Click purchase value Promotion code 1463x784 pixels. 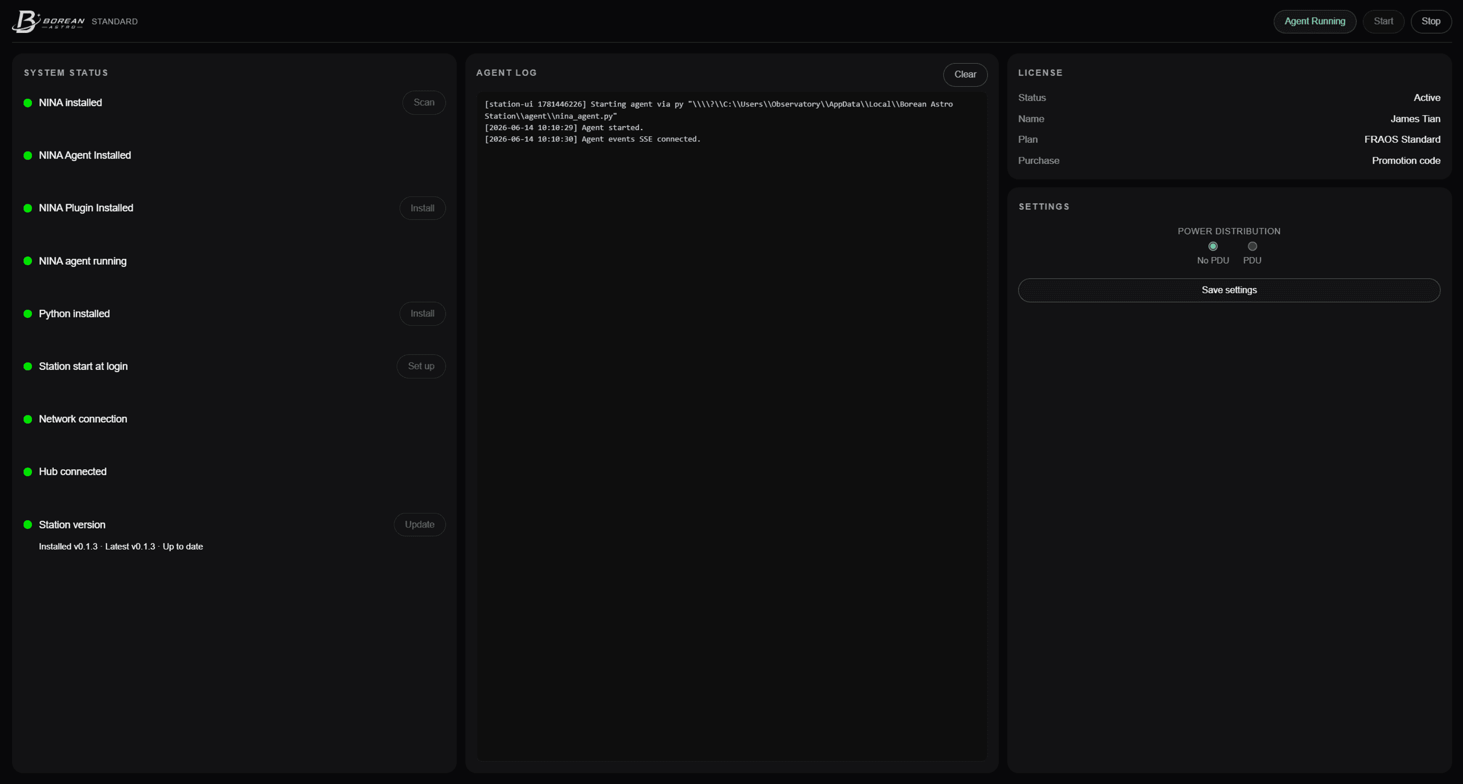click(x=1405, y=161)
